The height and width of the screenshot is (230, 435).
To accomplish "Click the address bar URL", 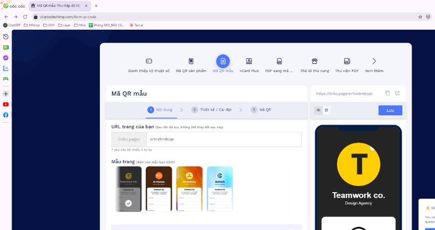I will pos(68,17).
